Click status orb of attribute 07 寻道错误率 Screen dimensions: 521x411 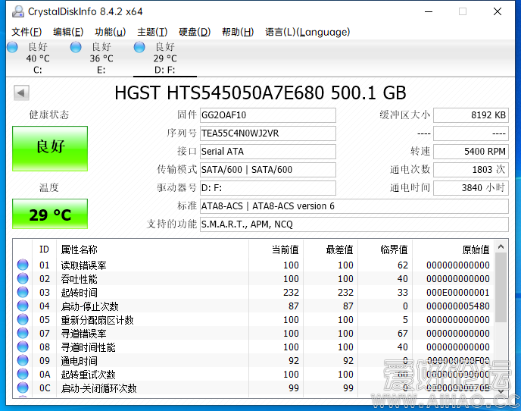tap(23, 333)
